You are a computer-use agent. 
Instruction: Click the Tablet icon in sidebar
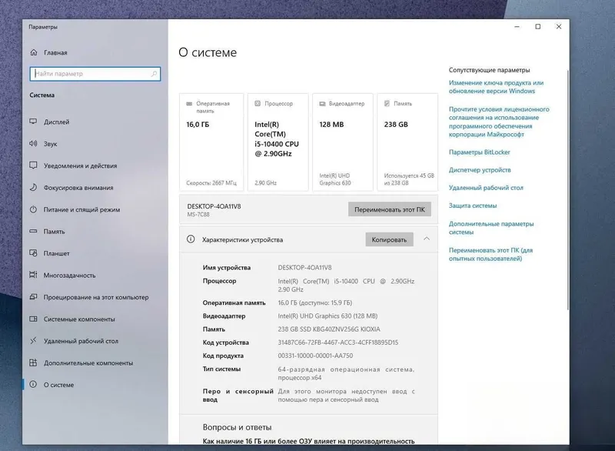coord(33,253)
